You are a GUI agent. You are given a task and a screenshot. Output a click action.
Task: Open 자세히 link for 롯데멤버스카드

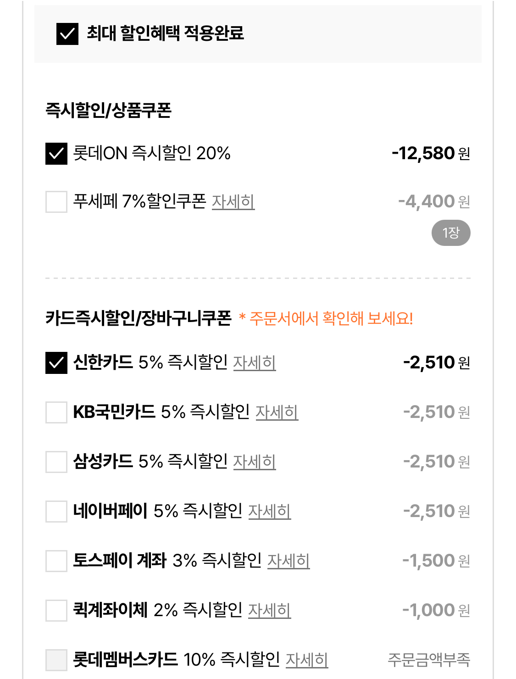coord(307,660)
